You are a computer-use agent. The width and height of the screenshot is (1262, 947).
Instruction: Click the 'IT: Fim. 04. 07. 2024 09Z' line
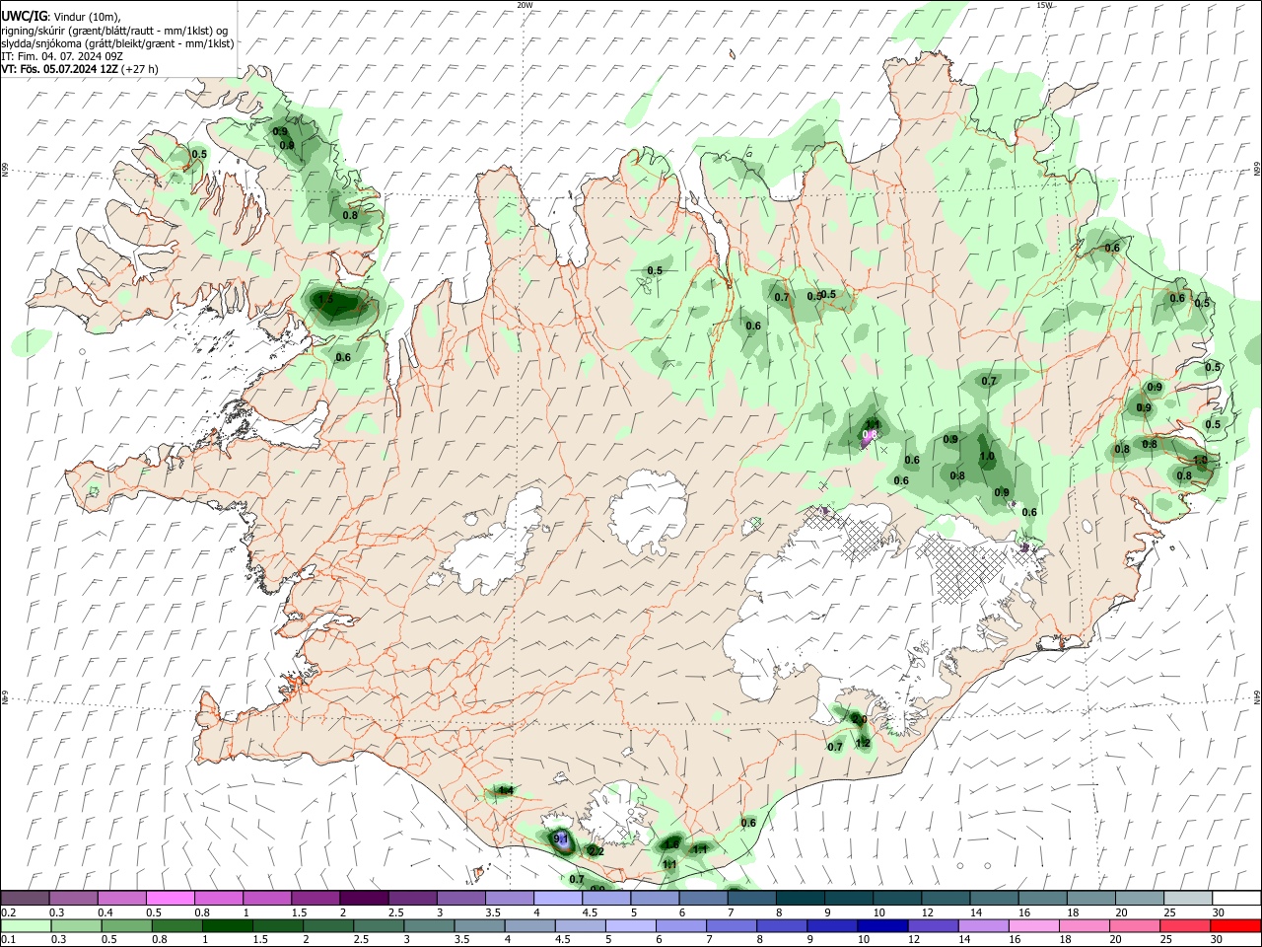click(x=61, y=56)
